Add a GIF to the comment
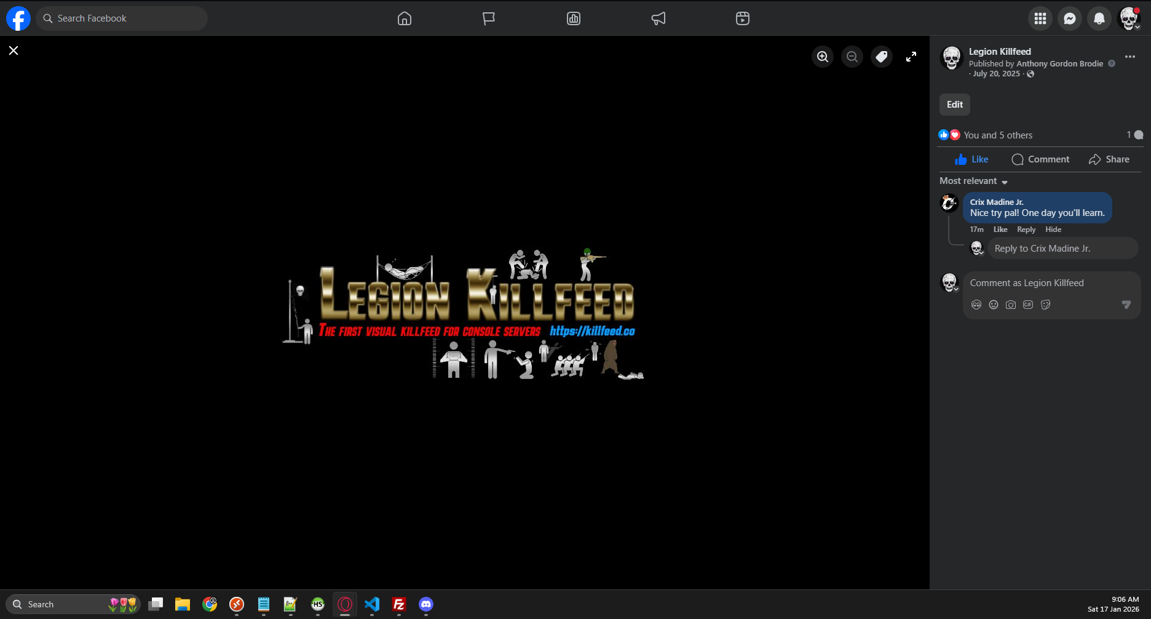This screenshot has height=619, width=1151. (1028, 305)
